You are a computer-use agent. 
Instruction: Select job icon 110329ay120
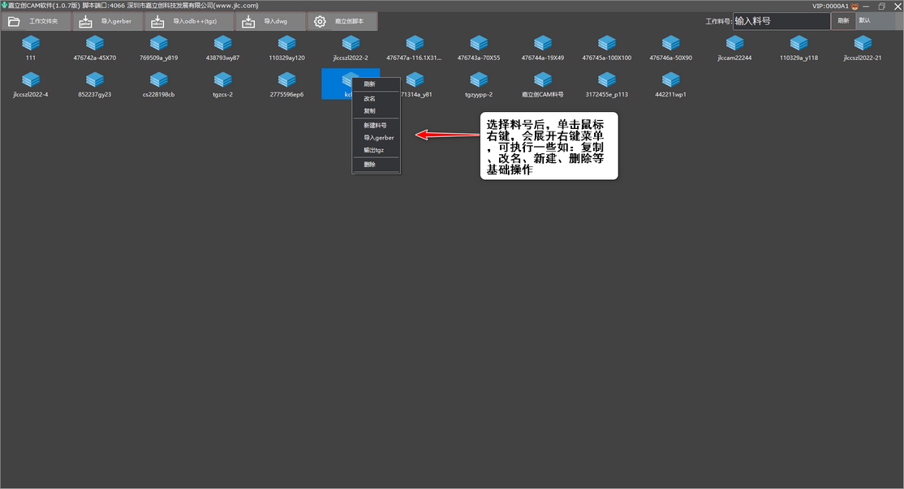286,49
